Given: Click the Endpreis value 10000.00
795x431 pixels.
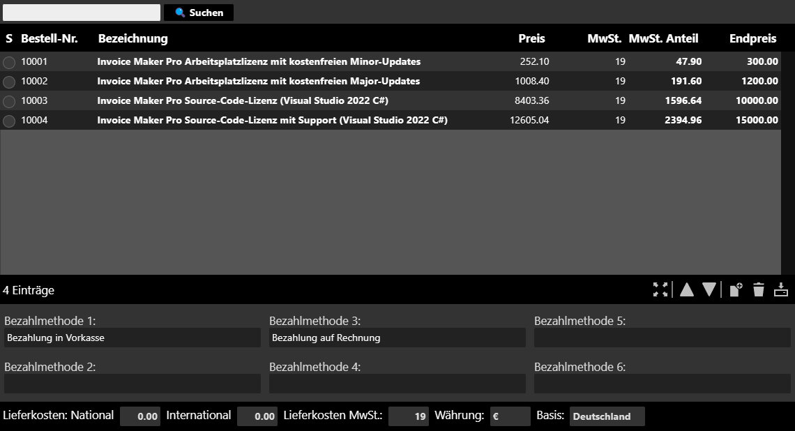Looking at the screenshot, I should [x=757, y=100].
